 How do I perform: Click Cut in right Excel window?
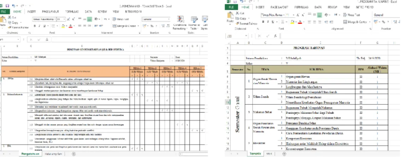pos(240,13)
